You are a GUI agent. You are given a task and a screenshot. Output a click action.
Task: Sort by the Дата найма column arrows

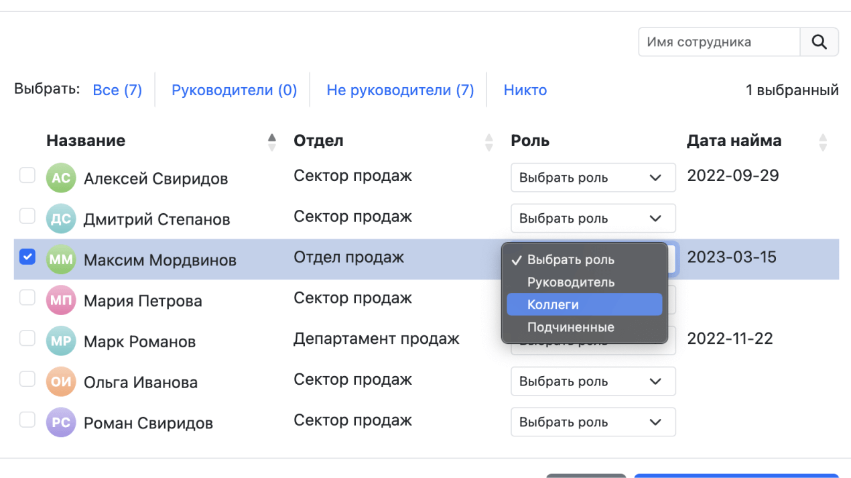[x=823, y=141]
